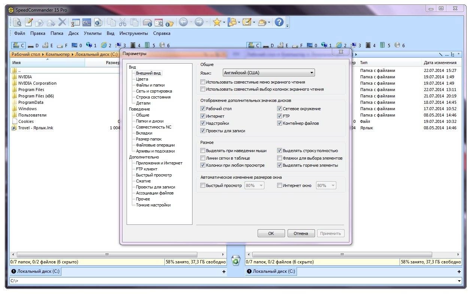The height and width of the screenshot is (296, 473).
Task: Click the folder tree toolbar icon
Action: click(x=232, y=22)
